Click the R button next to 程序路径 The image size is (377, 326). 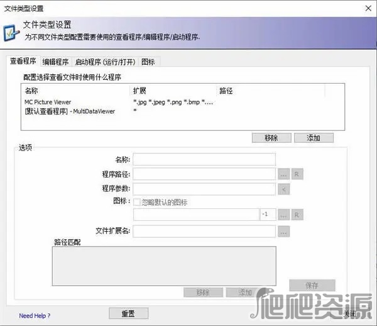coord(297,174)
